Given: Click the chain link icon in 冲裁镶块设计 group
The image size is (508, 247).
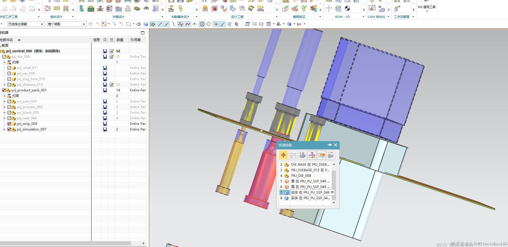Looking at the screenshot, I should coord(180,8).
